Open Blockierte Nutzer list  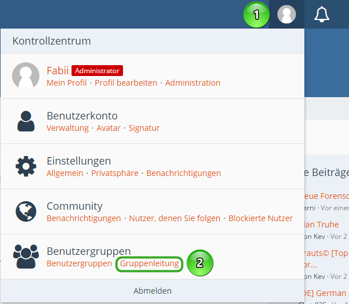click(260, 218)
